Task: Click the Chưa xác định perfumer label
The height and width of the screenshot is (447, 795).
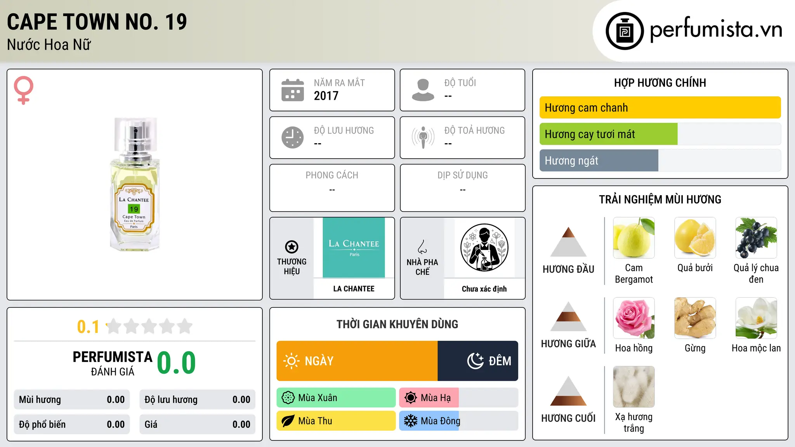Action: tap(484, 289)
